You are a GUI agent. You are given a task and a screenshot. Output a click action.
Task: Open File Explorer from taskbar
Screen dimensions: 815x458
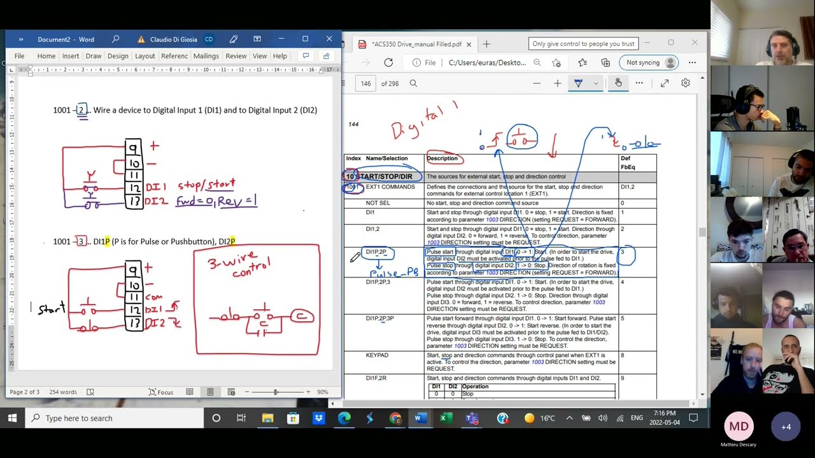point(267,418)
